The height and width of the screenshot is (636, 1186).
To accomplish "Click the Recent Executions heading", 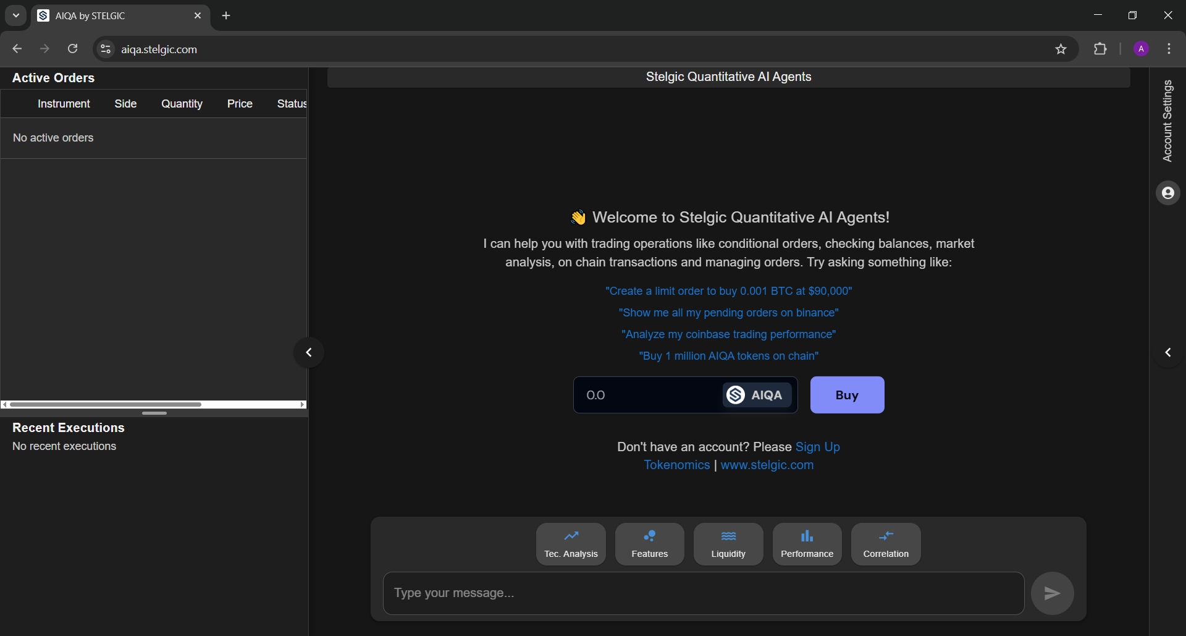I will pos(69,428).
